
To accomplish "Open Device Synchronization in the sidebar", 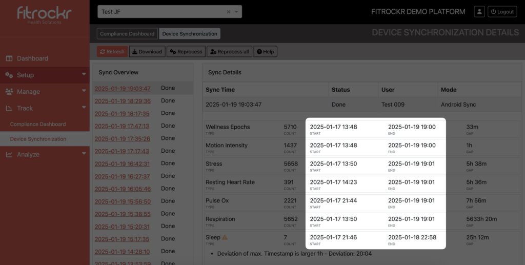I will (x=38, y=139).
